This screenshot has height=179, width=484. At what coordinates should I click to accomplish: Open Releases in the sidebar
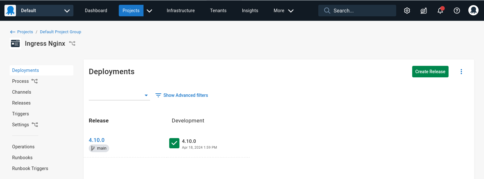[x=21, y=103]
